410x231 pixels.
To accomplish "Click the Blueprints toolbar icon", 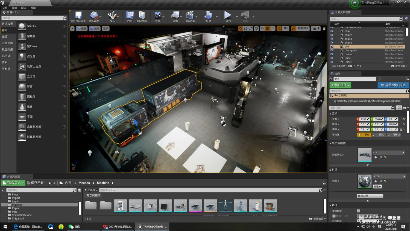I will (175, 16).
